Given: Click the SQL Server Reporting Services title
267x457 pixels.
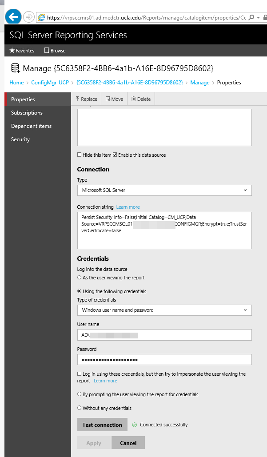Looking at the screenshot, I should 68,35.
